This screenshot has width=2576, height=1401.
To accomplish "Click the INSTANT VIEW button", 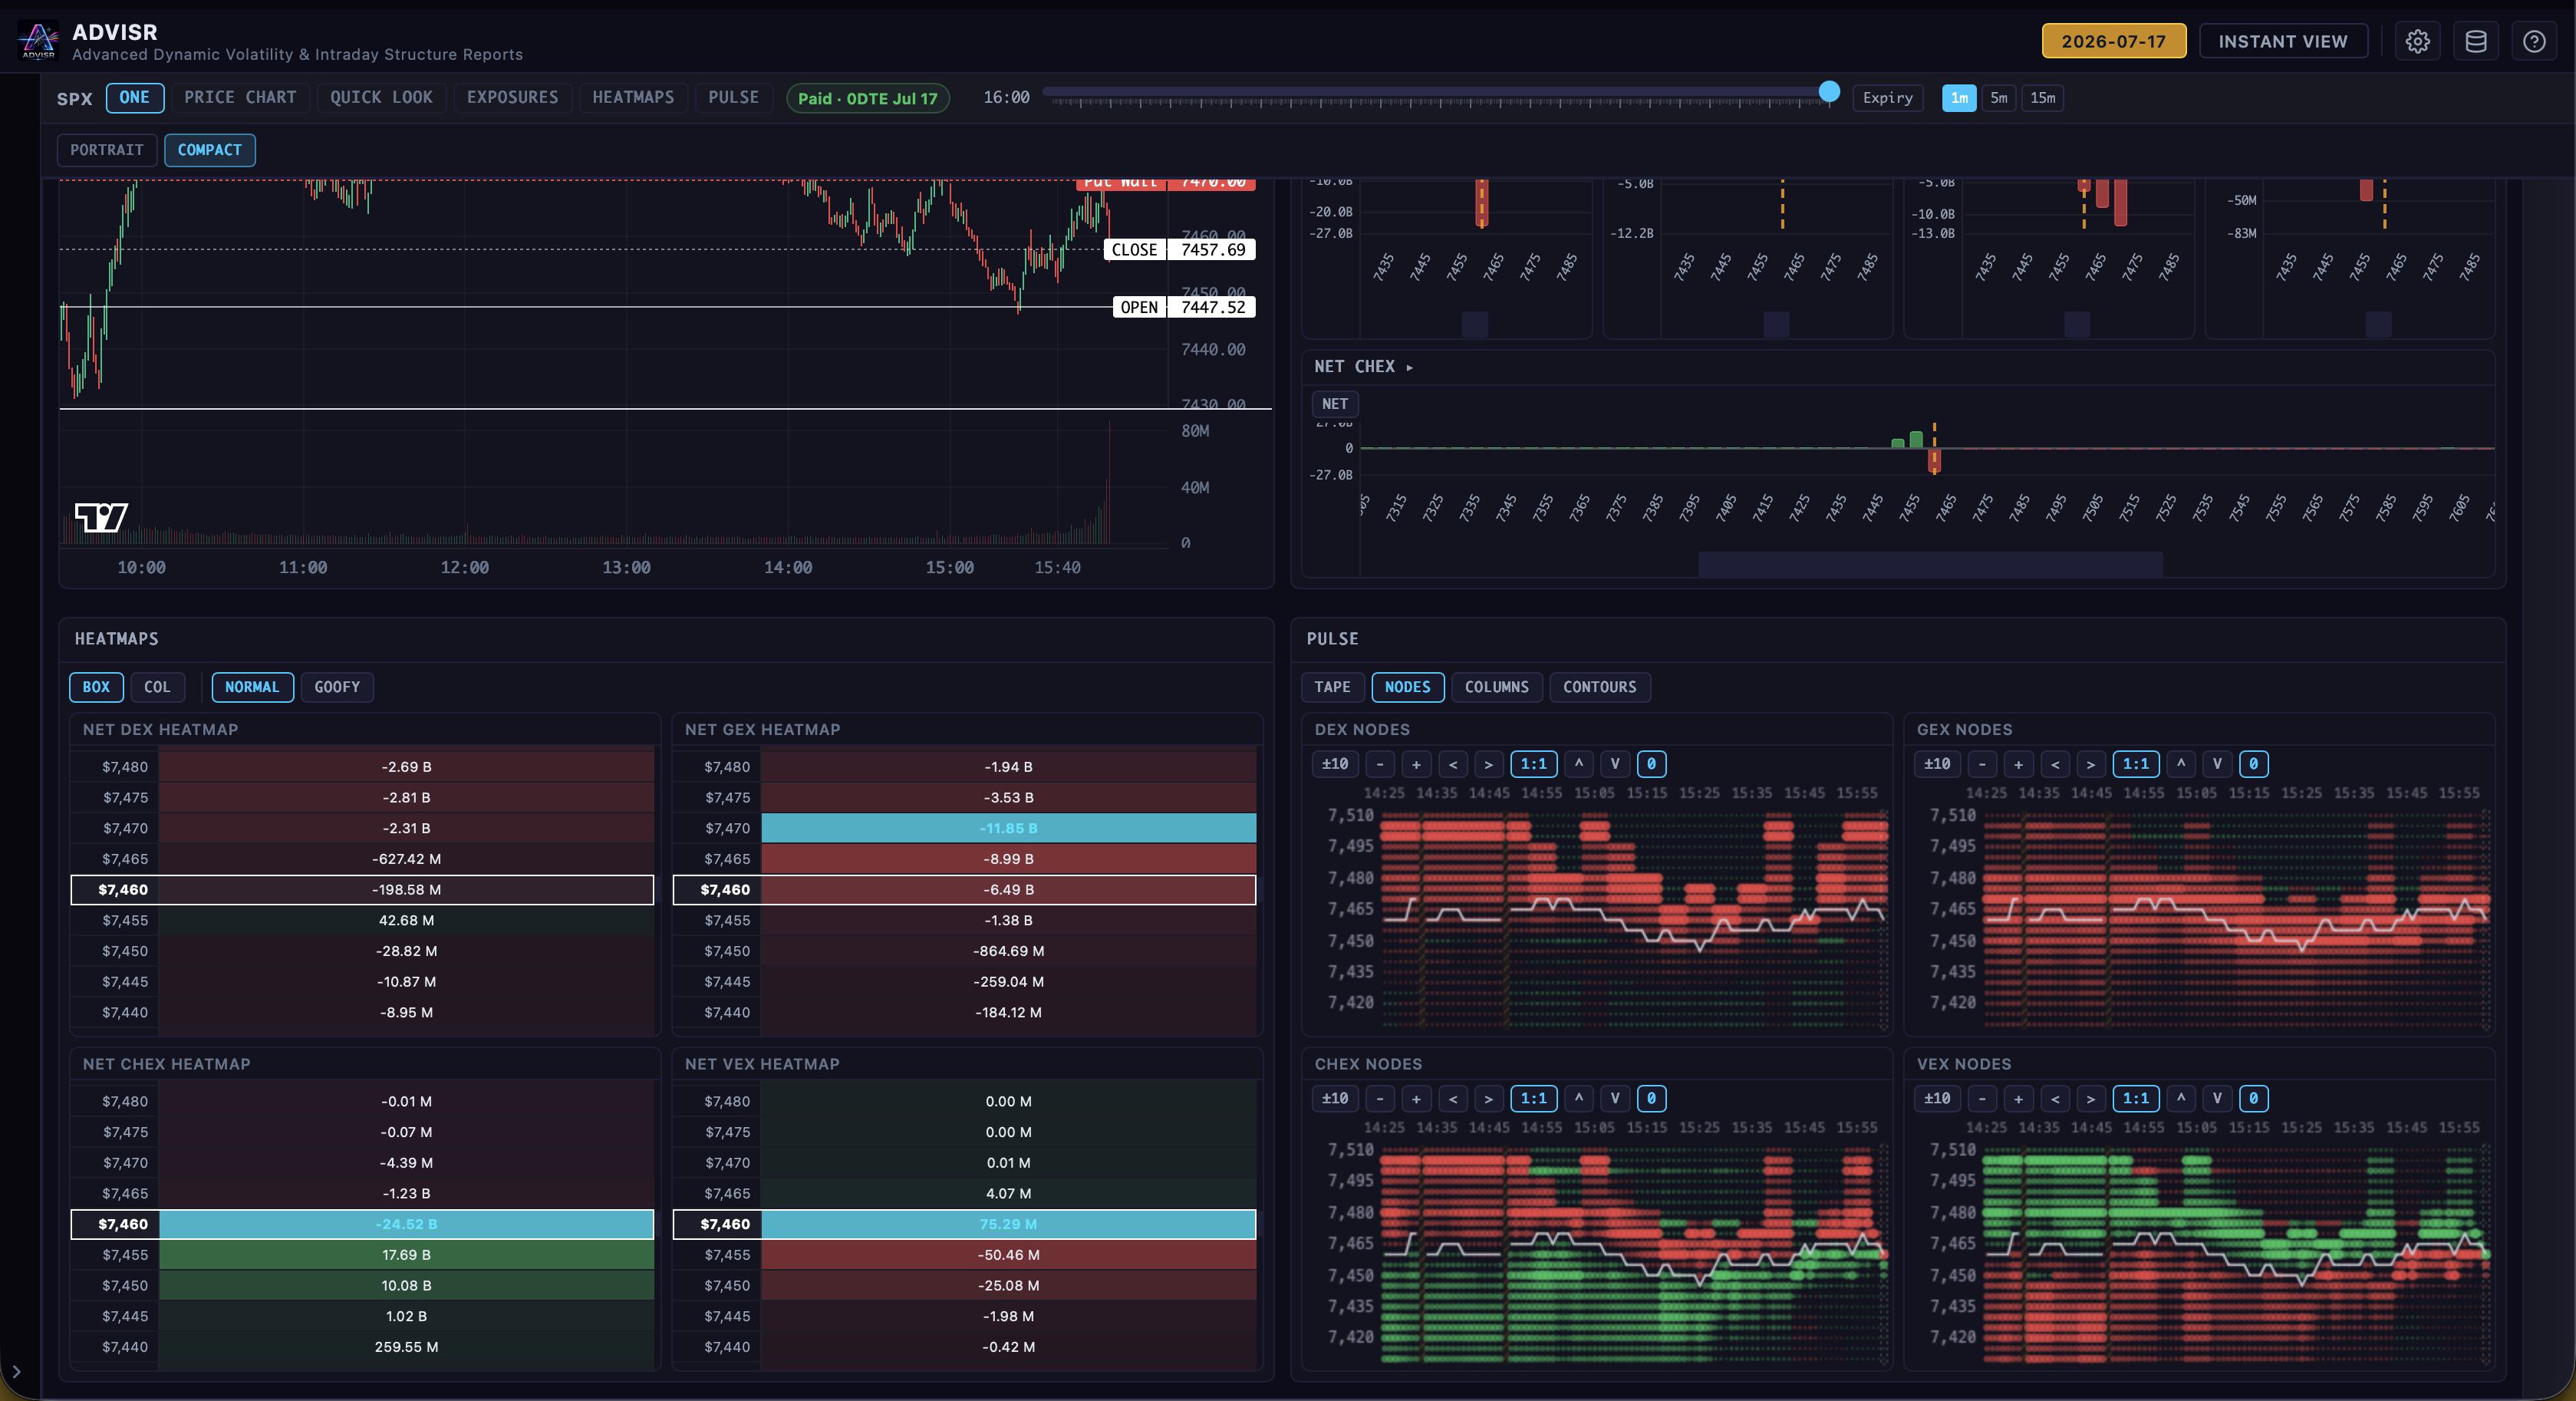I will click(2283, 41).
